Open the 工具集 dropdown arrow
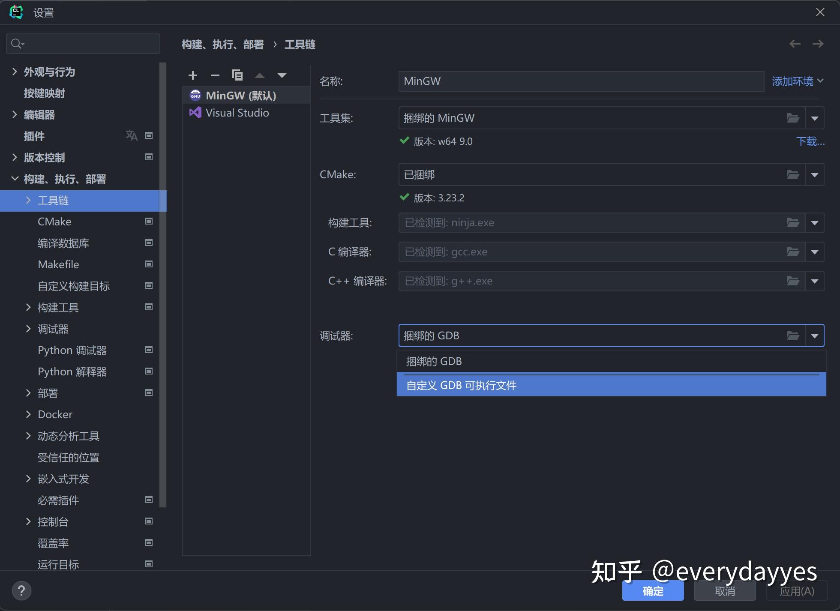840x611 pixels. (815, 118)
